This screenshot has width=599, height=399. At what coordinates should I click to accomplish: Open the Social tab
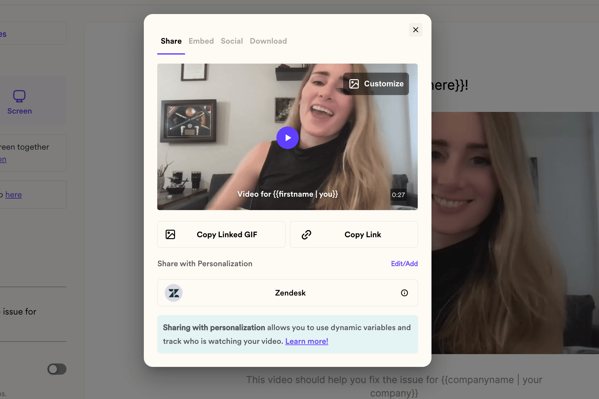(x=232, y=41)
